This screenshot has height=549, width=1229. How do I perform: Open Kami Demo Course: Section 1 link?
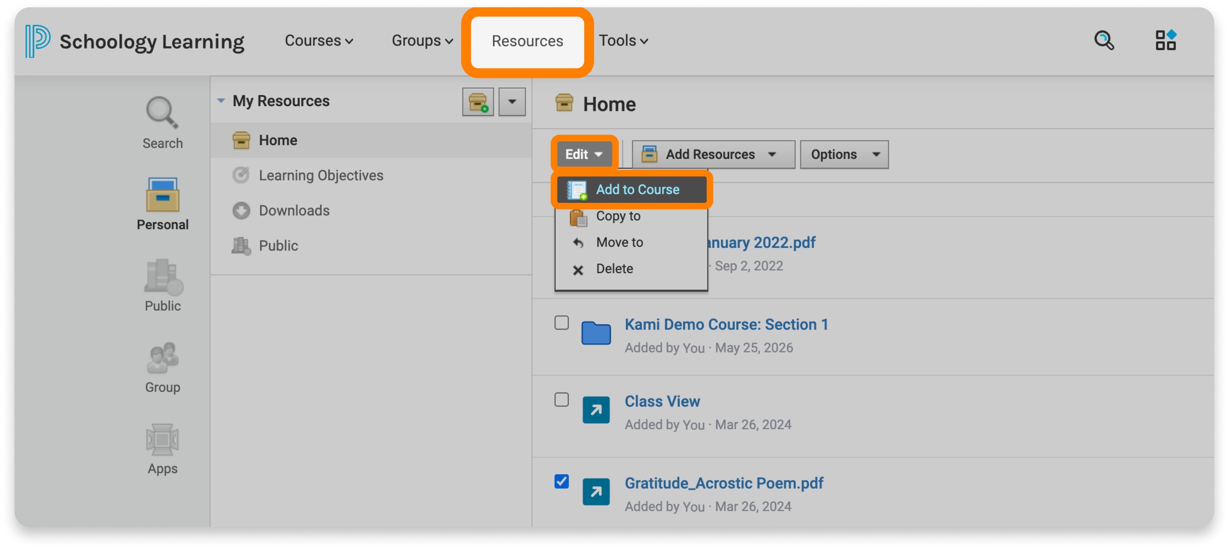click(726, 324)
